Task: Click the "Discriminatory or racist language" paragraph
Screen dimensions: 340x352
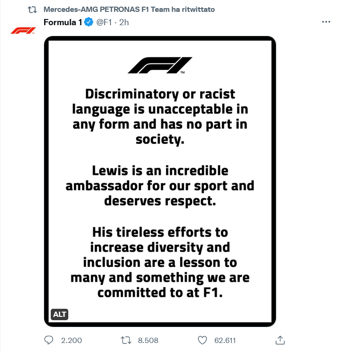Action: click(160, 116)
